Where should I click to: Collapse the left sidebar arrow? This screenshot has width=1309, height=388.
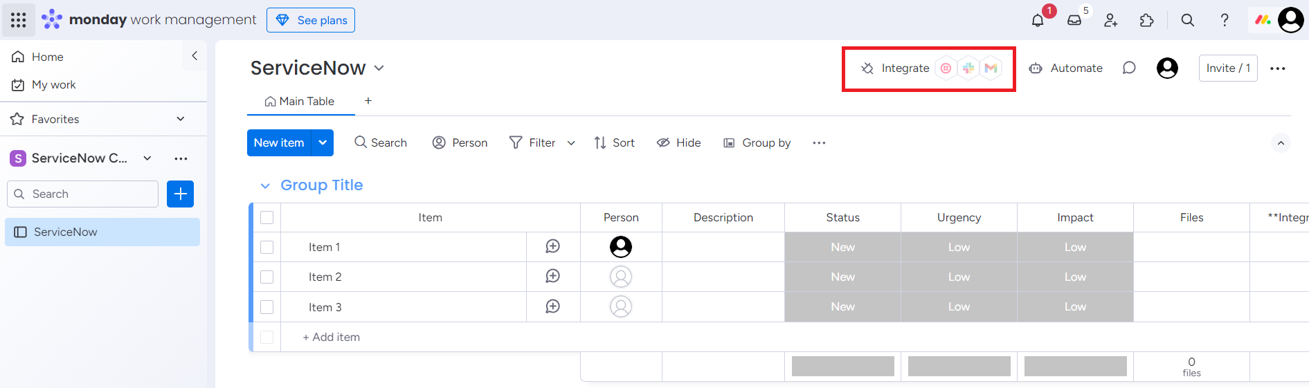click(x=195, y=55)
